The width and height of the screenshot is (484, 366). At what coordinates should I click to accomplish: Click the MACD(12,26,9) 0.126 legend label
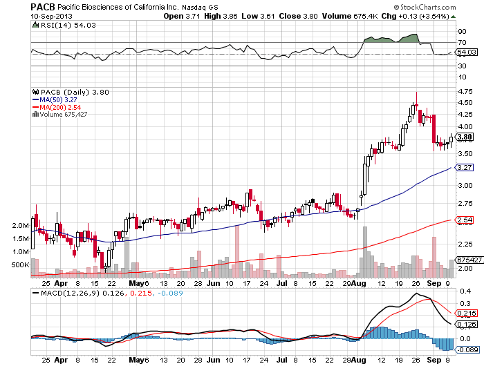coord(82,293)
